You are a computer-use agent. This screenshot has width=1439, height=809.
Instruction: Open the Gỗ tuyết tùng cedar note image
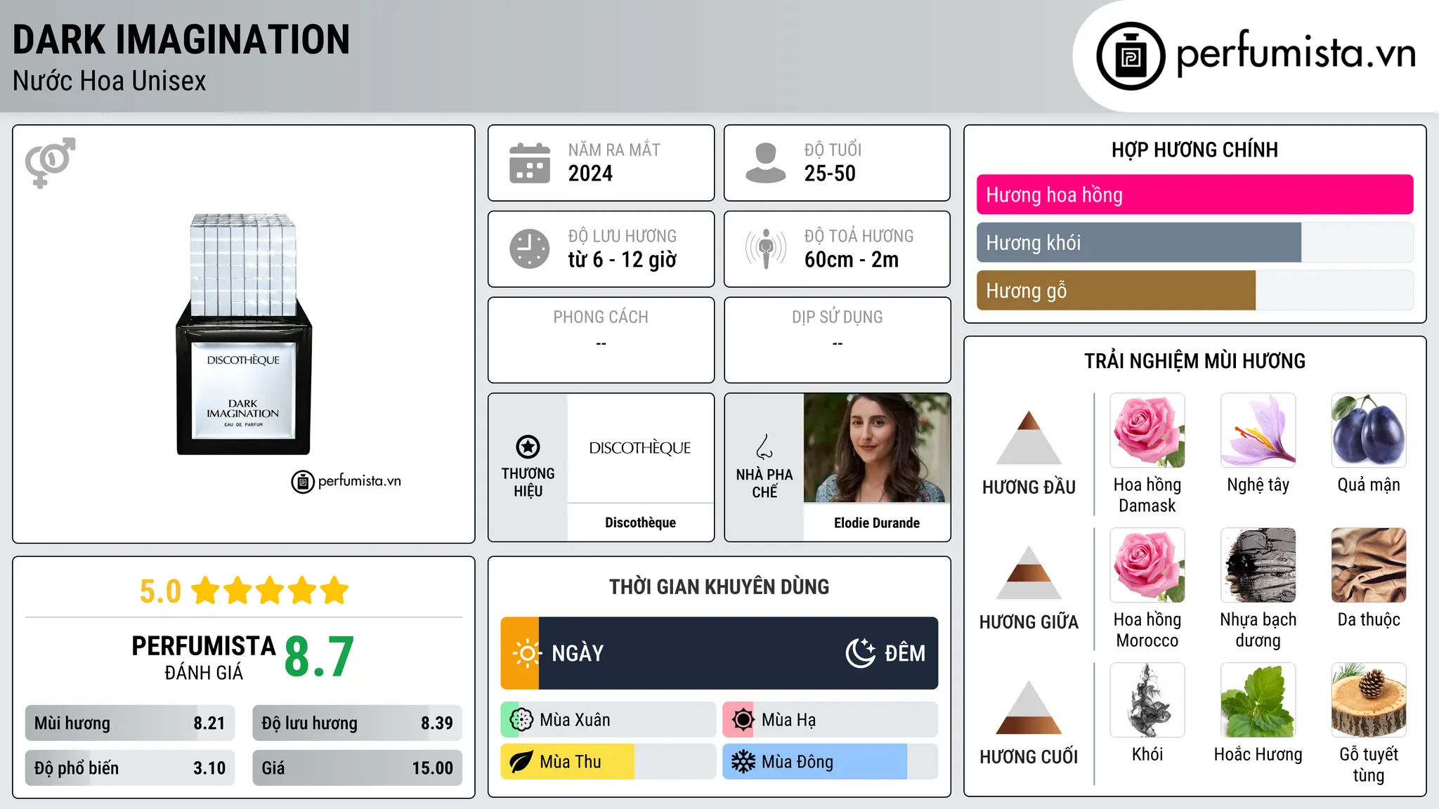pos(1369,700)
